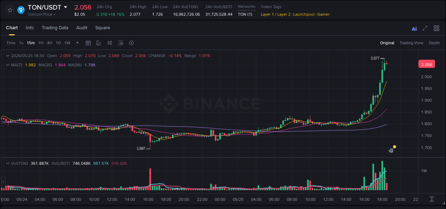
Task: Open the hexagon chart settings icon
Action: pyautogui.click(x=131, y=43)
